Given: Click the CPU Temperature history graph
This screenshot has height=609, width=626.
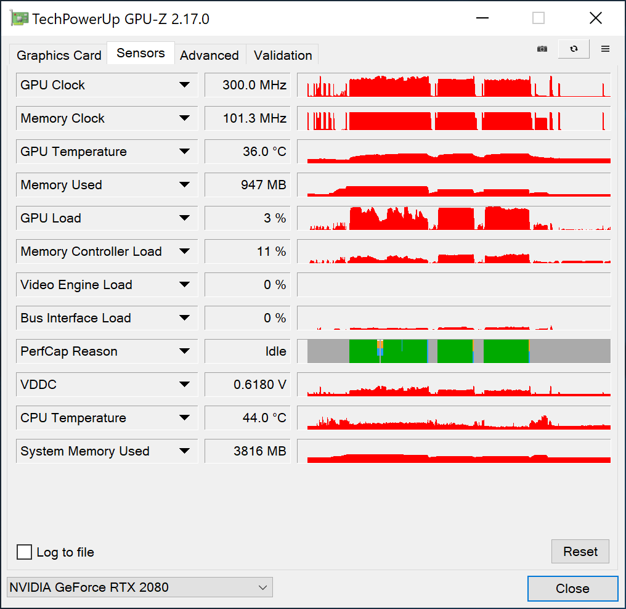Looking at the screenshot, I should [x=454, y=418].
